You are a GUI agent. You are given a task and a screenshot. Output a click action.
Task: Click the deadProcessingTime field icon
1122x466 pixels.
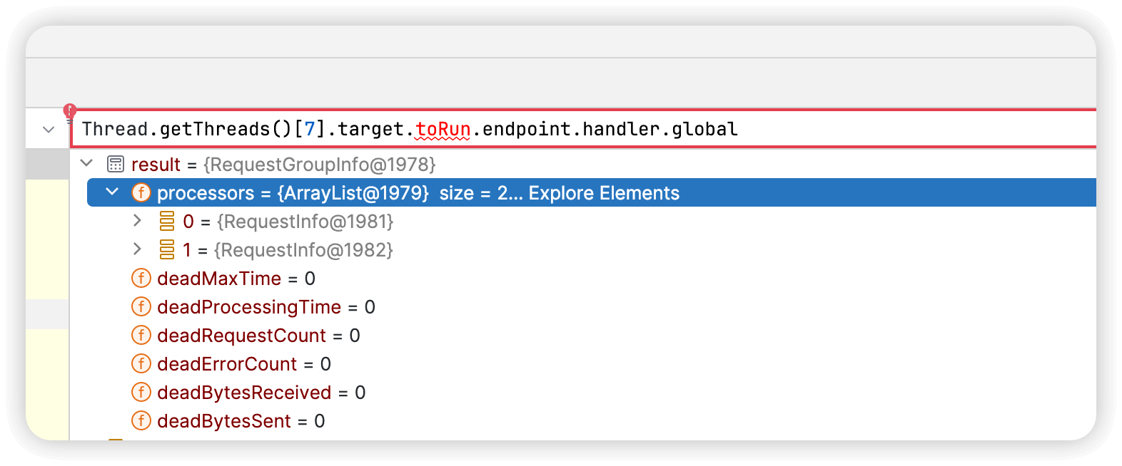pos(141,306)
